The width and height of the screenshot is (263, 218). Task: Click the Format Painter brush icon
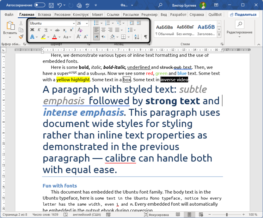click(21, 37)
